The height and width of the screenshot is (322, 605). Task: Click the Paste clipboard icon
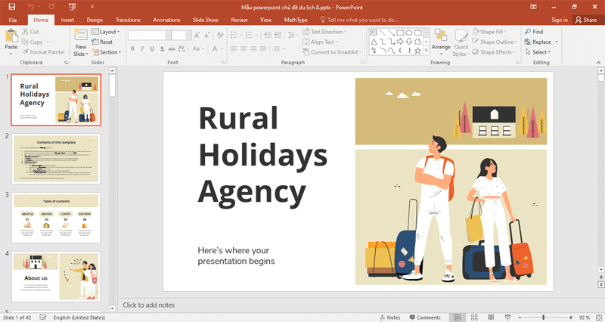coord(11,36)
